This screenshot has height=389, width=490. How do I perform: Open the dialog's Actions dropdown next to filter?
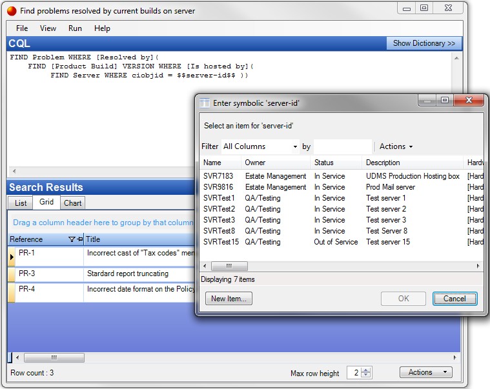(396, 146)
